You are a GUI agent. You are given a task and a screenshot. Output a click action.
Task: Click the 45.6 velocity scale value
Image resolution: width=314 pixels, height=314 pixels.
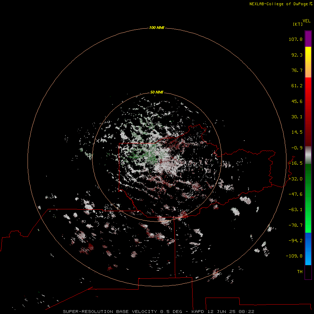click(297, 101)
